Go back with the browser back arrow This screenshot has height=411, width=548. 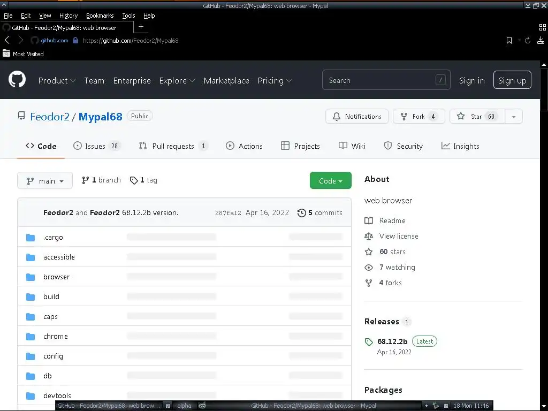7,40
